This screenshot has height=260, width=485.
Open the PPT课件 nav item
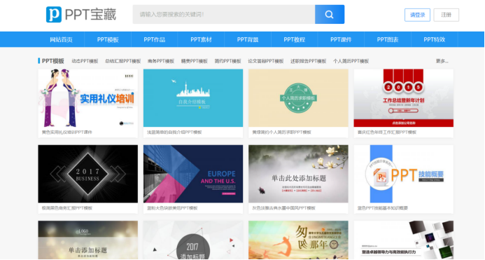[x=341, y=40]
